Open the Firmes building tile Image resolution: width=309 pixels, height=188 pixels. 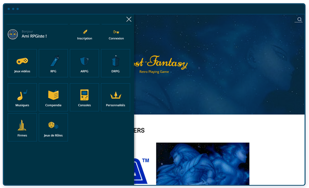coord(22,127)
